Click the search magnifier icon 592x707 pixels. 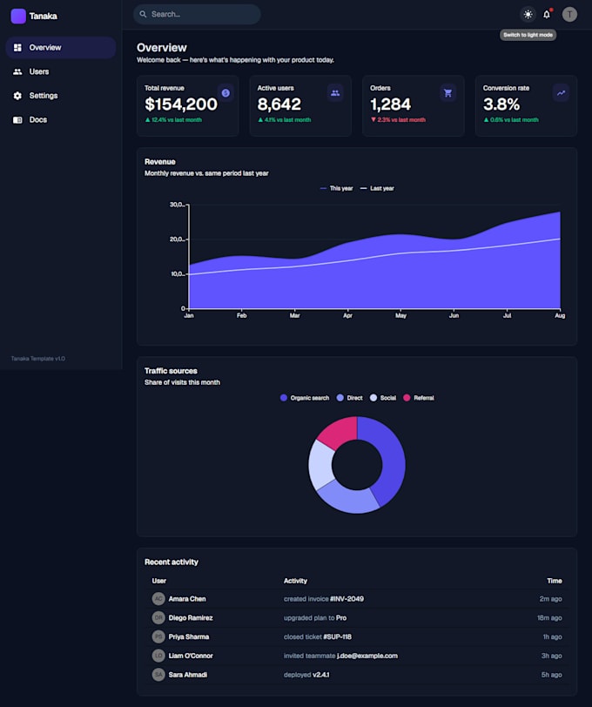coord(143,15)
